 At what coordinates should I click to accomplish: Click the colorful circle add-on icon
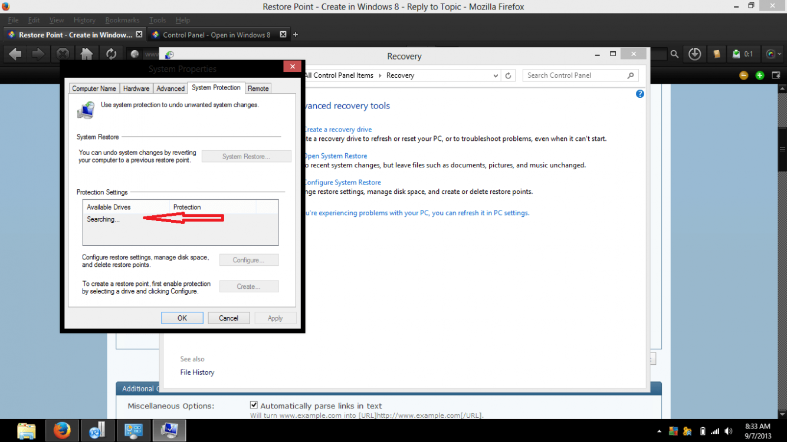coord(771,54)
